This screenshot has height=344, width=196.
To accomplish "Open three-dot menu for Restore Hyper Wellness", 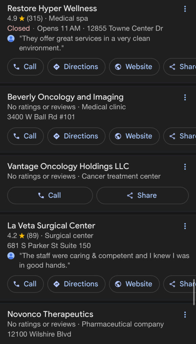I will coord(185,9).
